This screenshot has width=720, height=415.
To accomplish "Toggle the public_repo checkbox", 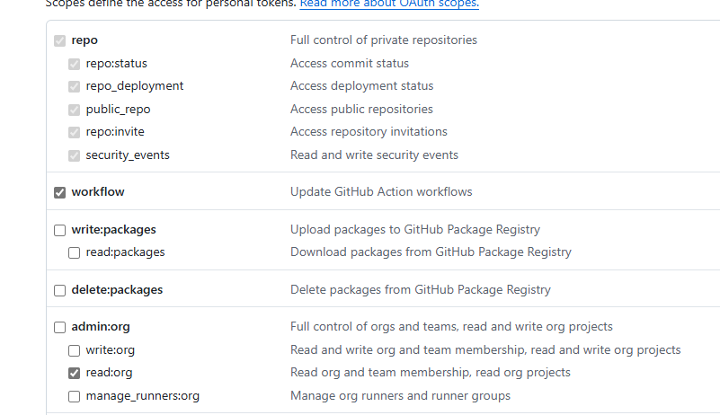I will coord(75,110).
